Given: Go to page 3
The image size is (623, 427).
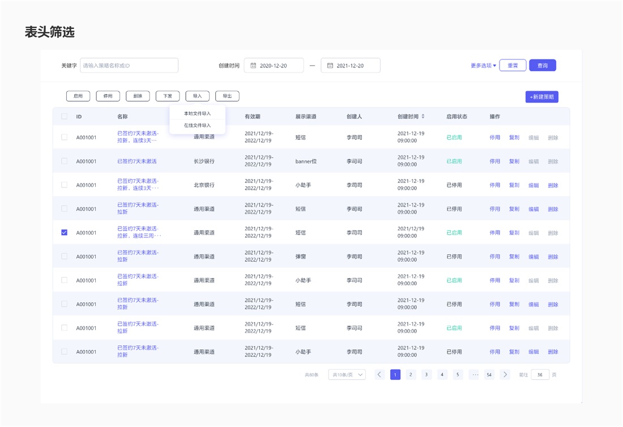Looking at the screenshot, I should tap(426, 374).
